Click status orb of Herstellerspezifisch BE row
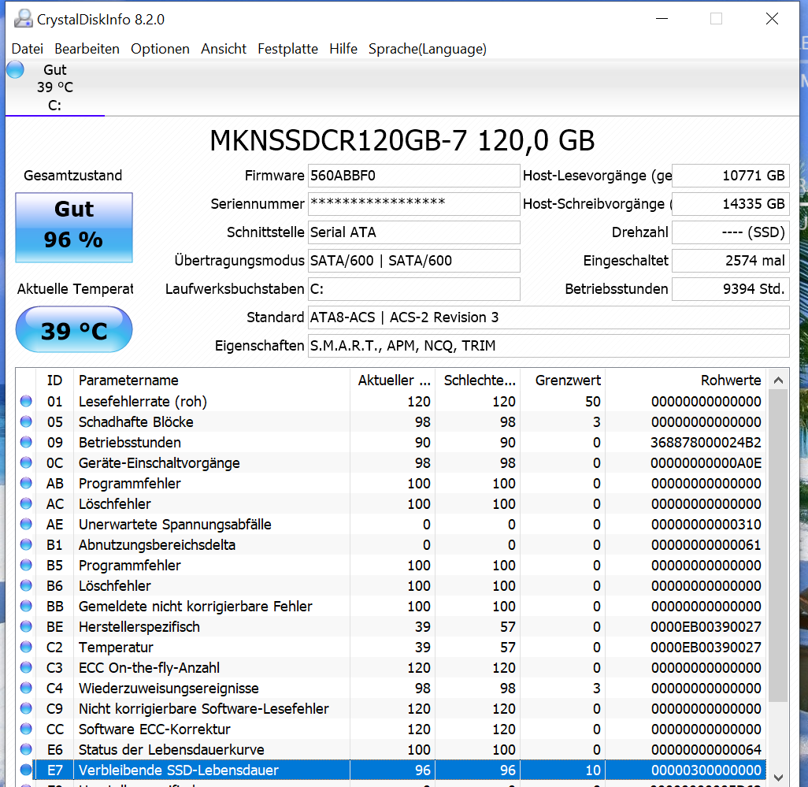The width and height of the screenshot is (808, 787). (x=26, y=627)
